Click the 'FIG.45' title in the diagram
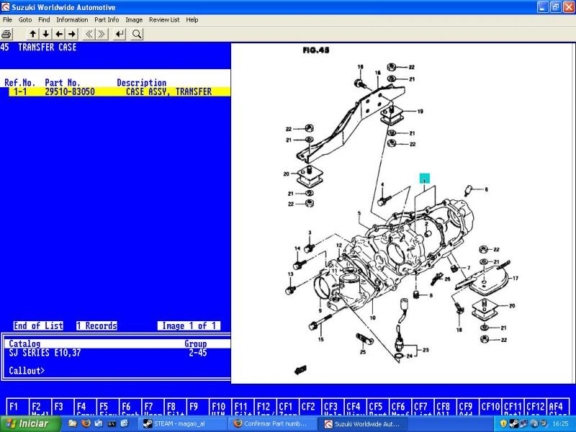 (x=316, y=50)
